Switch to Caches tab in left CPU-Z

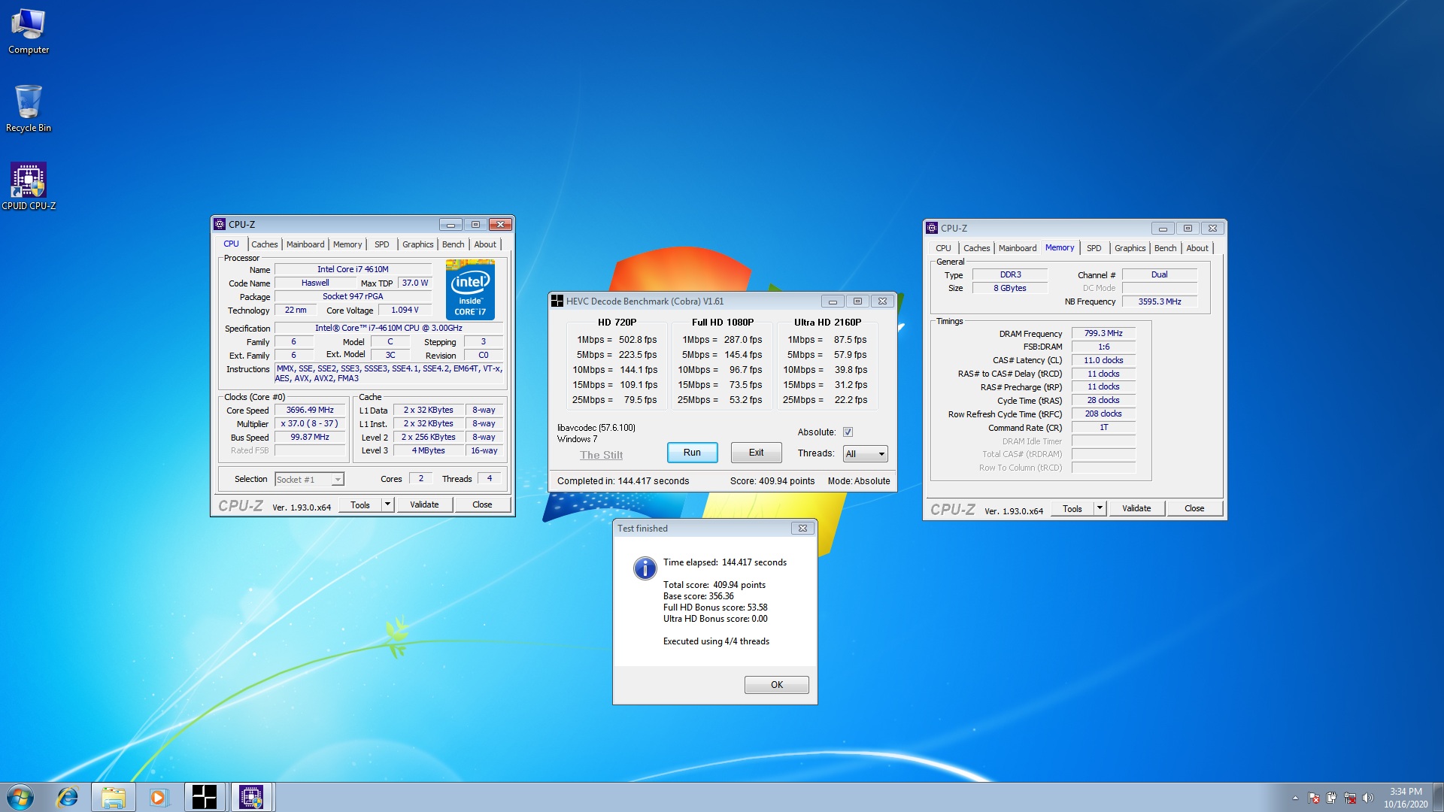click(264, 244)
